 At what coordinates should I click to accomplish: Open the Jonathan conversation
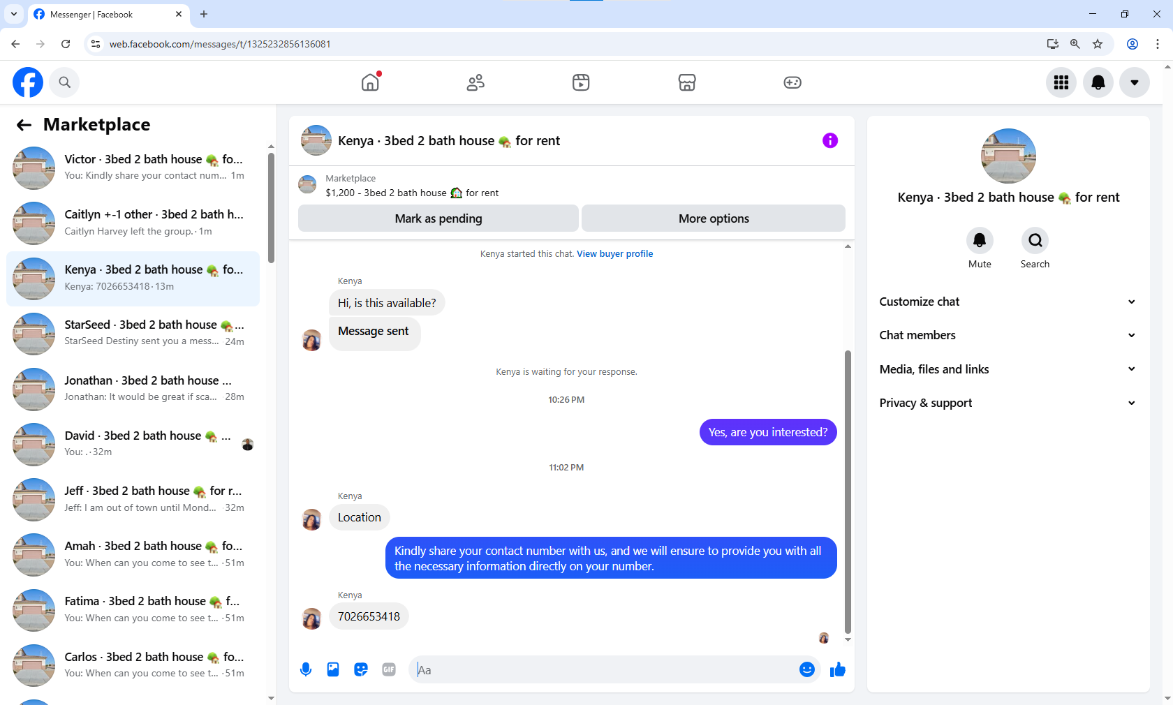133,389
